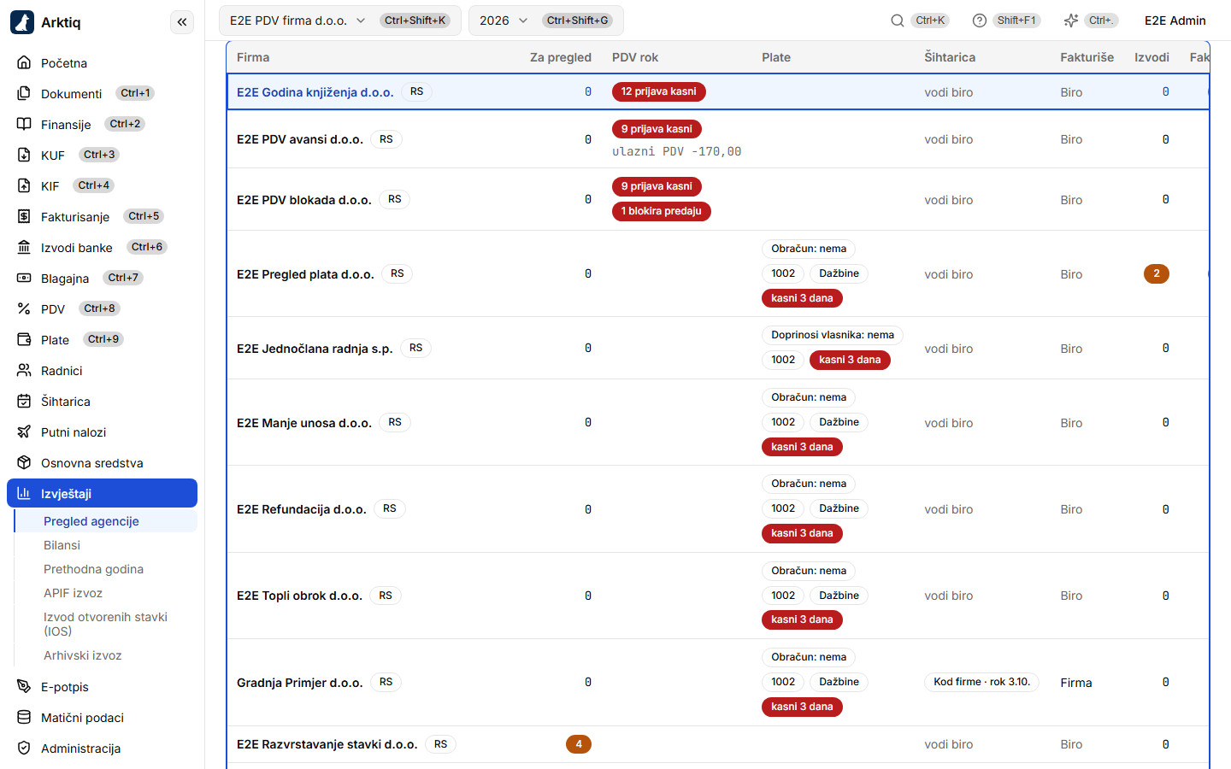
Task: Click 12 prijava kasni badge
Action: pyautogui.click(x=658, y=91)
